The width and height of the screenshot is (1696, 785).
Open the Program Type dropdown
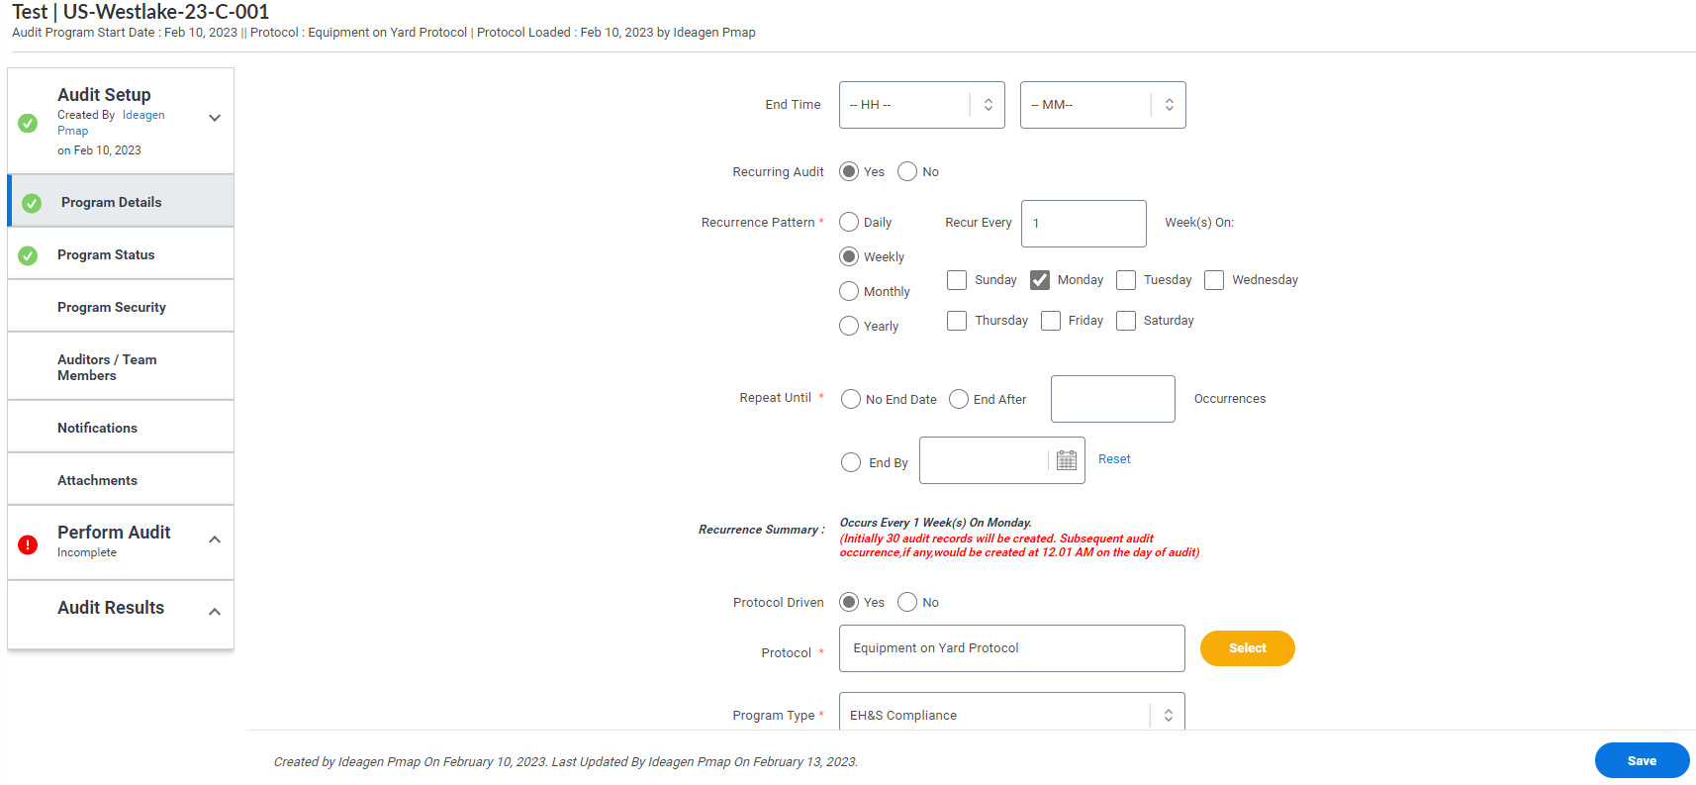tap(1011, 715)
